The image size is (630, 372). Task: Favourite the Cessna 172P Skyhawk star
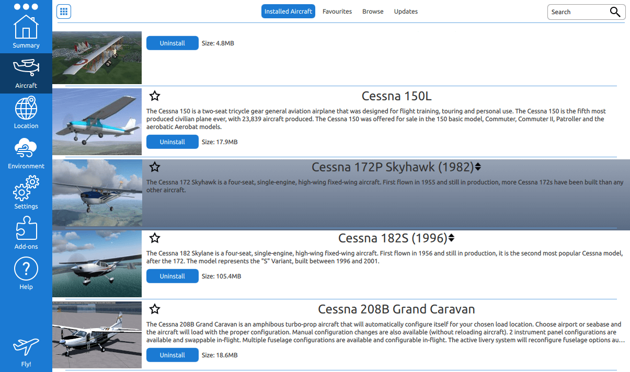pos(155,167)
